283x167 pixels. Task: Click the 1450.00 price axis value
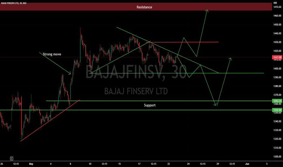point(278,25)
